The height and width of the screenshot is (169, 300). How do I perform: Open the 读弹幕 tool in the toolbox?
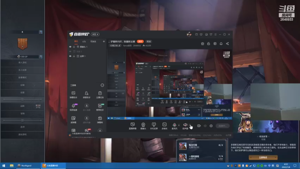(73, 119)
